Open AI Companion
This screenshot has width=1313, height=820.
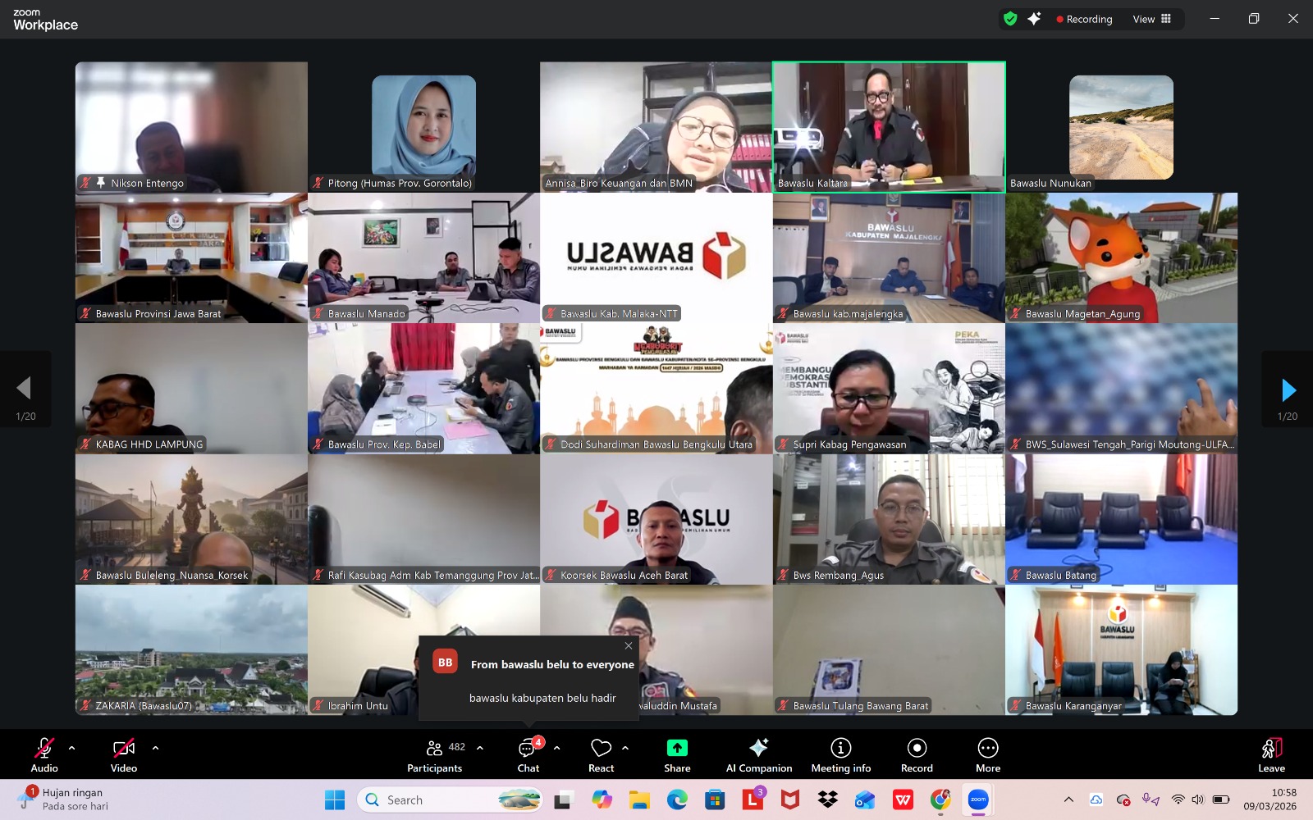pos(759,754)
